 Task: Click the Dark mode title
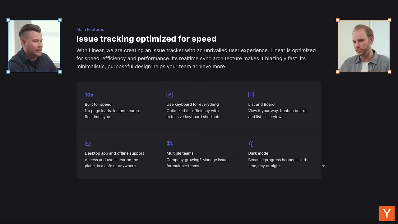click(x=258, y=153)
